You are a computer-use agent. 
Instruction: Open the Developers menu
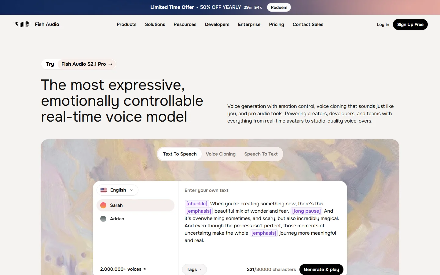pyautogui.click(x=217, y=24)
